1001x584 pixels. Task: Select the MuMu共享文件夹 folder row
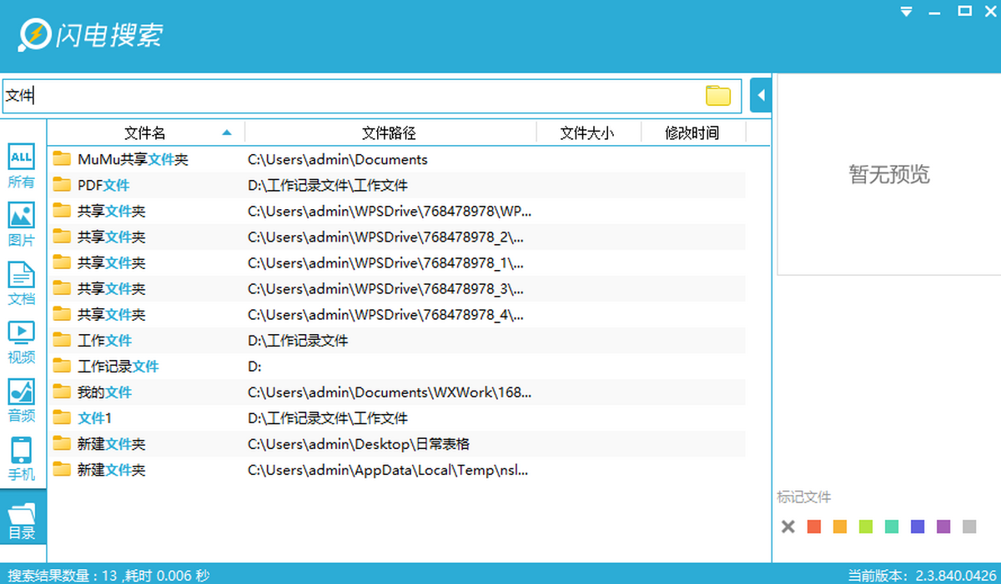(133, 159)
